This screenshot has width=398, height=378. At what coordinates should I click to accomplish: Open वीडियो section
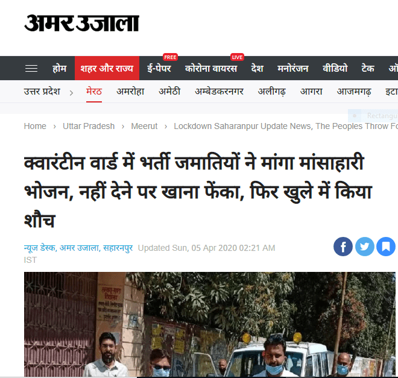335,68
